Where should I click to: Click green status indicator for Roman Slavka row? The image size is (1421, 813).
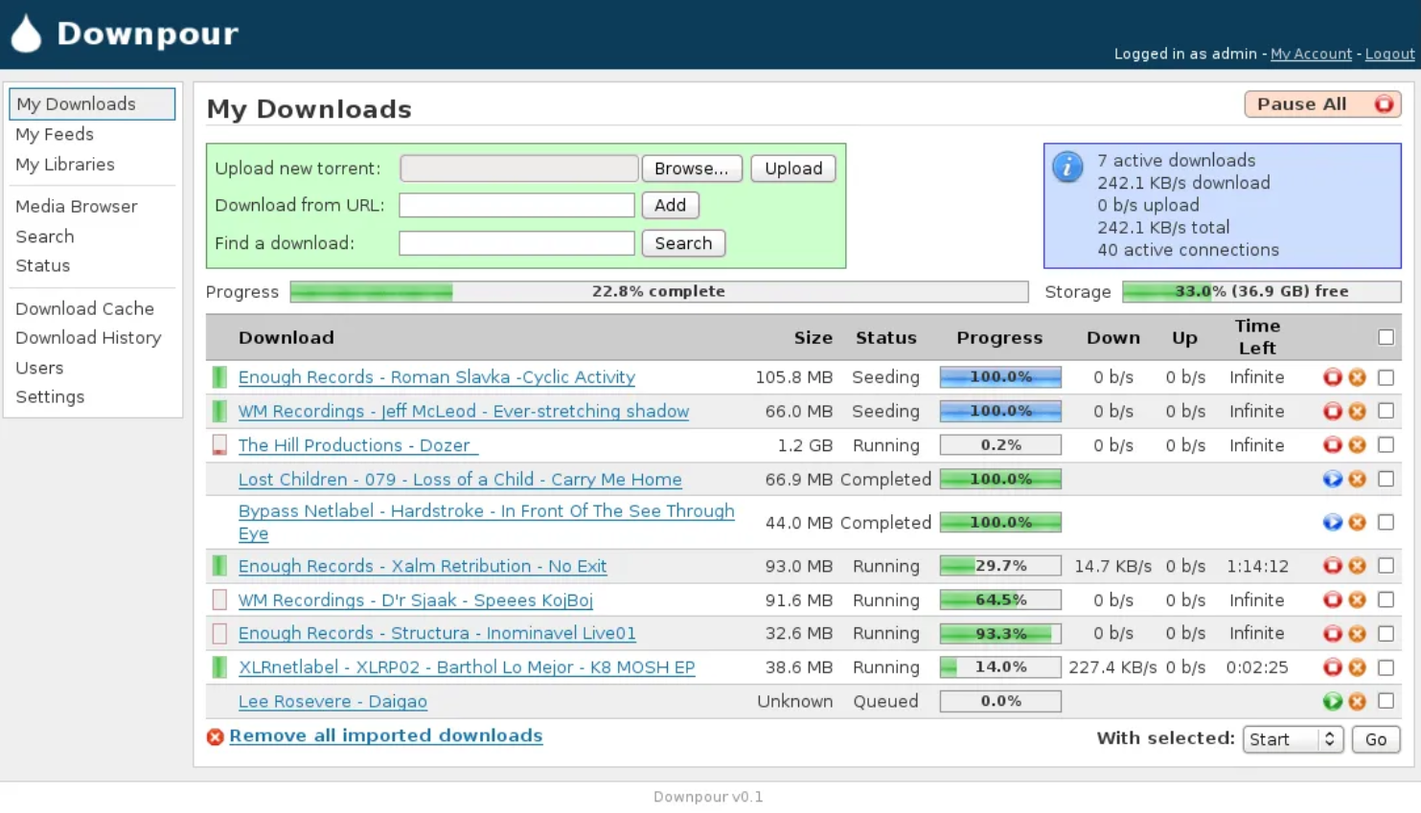(x=219, y=377)
